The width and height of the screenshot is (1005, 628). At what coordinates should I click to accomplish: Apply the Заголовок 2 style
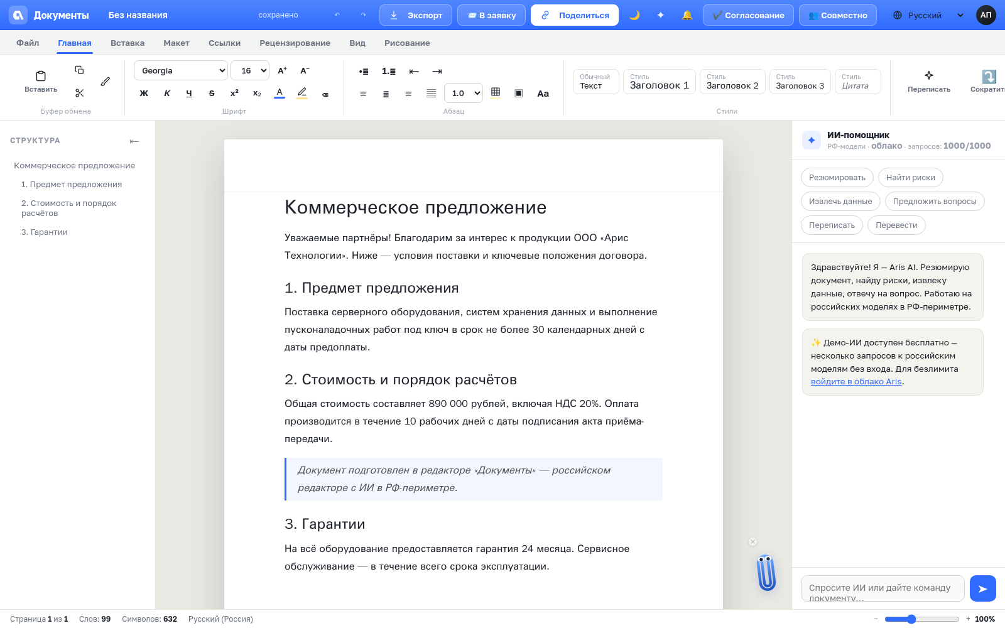pyautogui.click(x=732, y=82)
